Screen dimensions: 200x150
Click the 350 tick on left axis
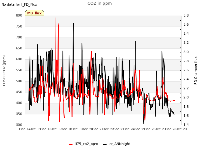pos(19,114)
